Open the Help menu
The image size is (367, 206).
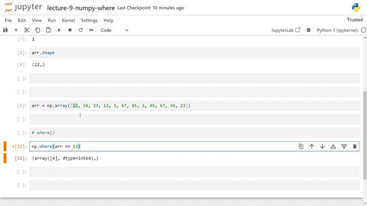108,21
